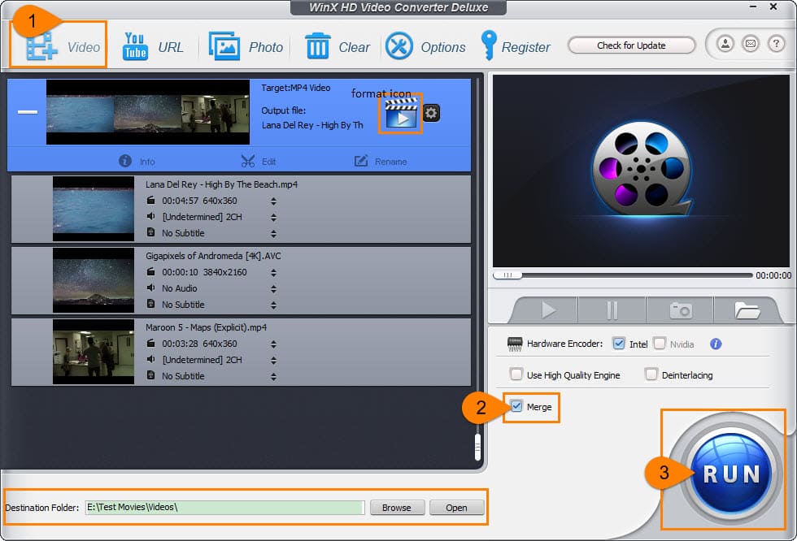
Task: Click Maroon 5 - Maps (Explicit).mp4 title
Action: click(x=206, y=327)
